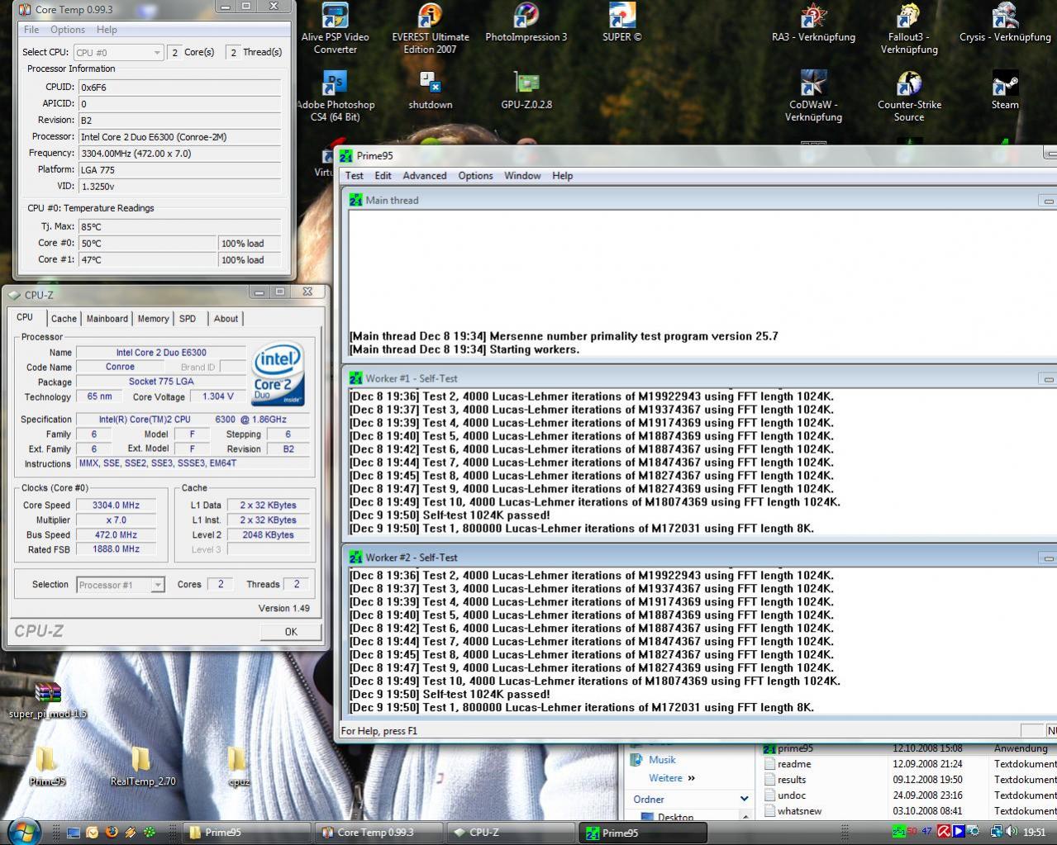Viewport: 1057px width, 845px height.
Task: Open GPU-Z.0.2.8 desktop icon
Action: click(526, 91)
